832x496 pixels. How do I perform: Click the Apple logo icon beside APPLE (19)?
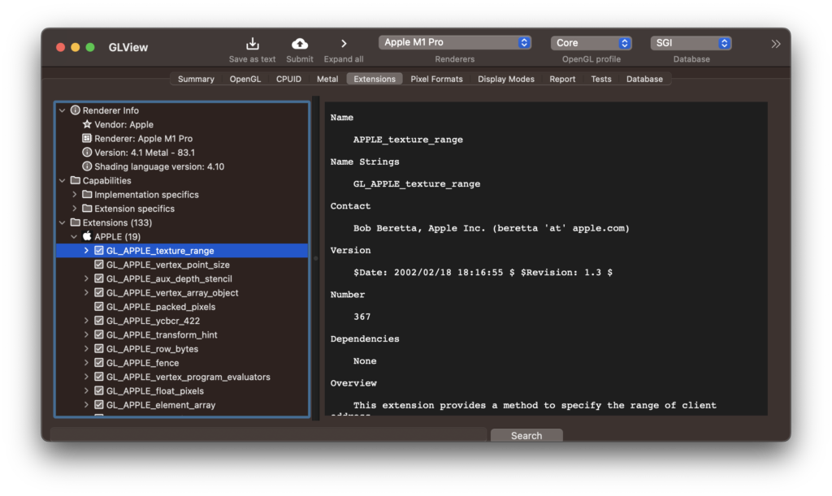(x=87, y=235)
